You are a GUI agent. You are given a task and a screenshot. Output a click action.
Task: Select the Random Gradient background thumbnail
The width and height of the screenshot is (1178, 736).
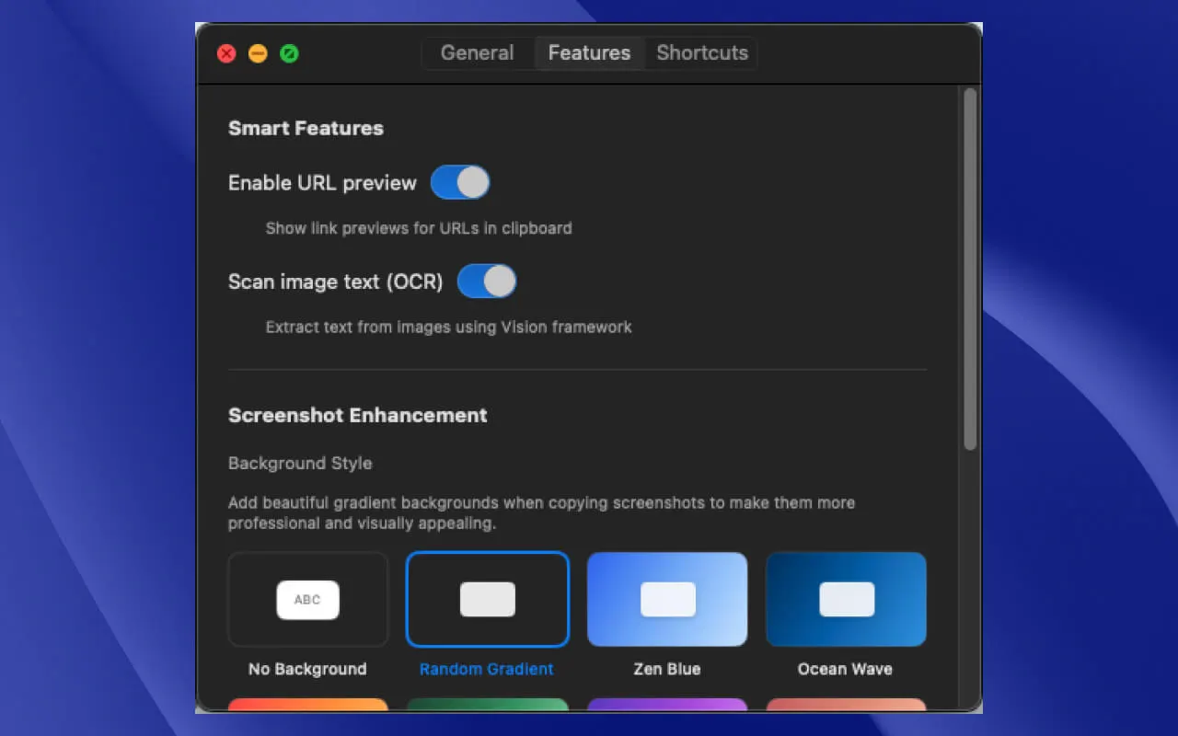(488, 600)
